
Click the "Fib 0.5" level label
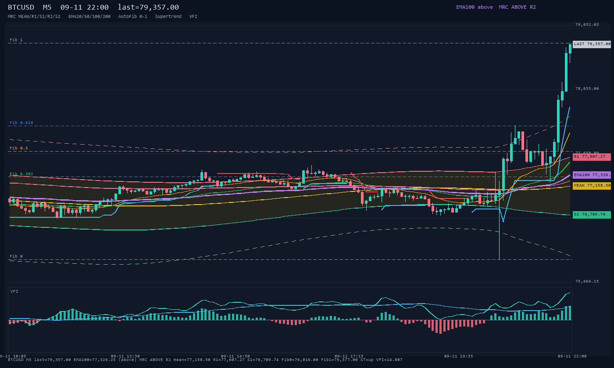coord(19,148)
